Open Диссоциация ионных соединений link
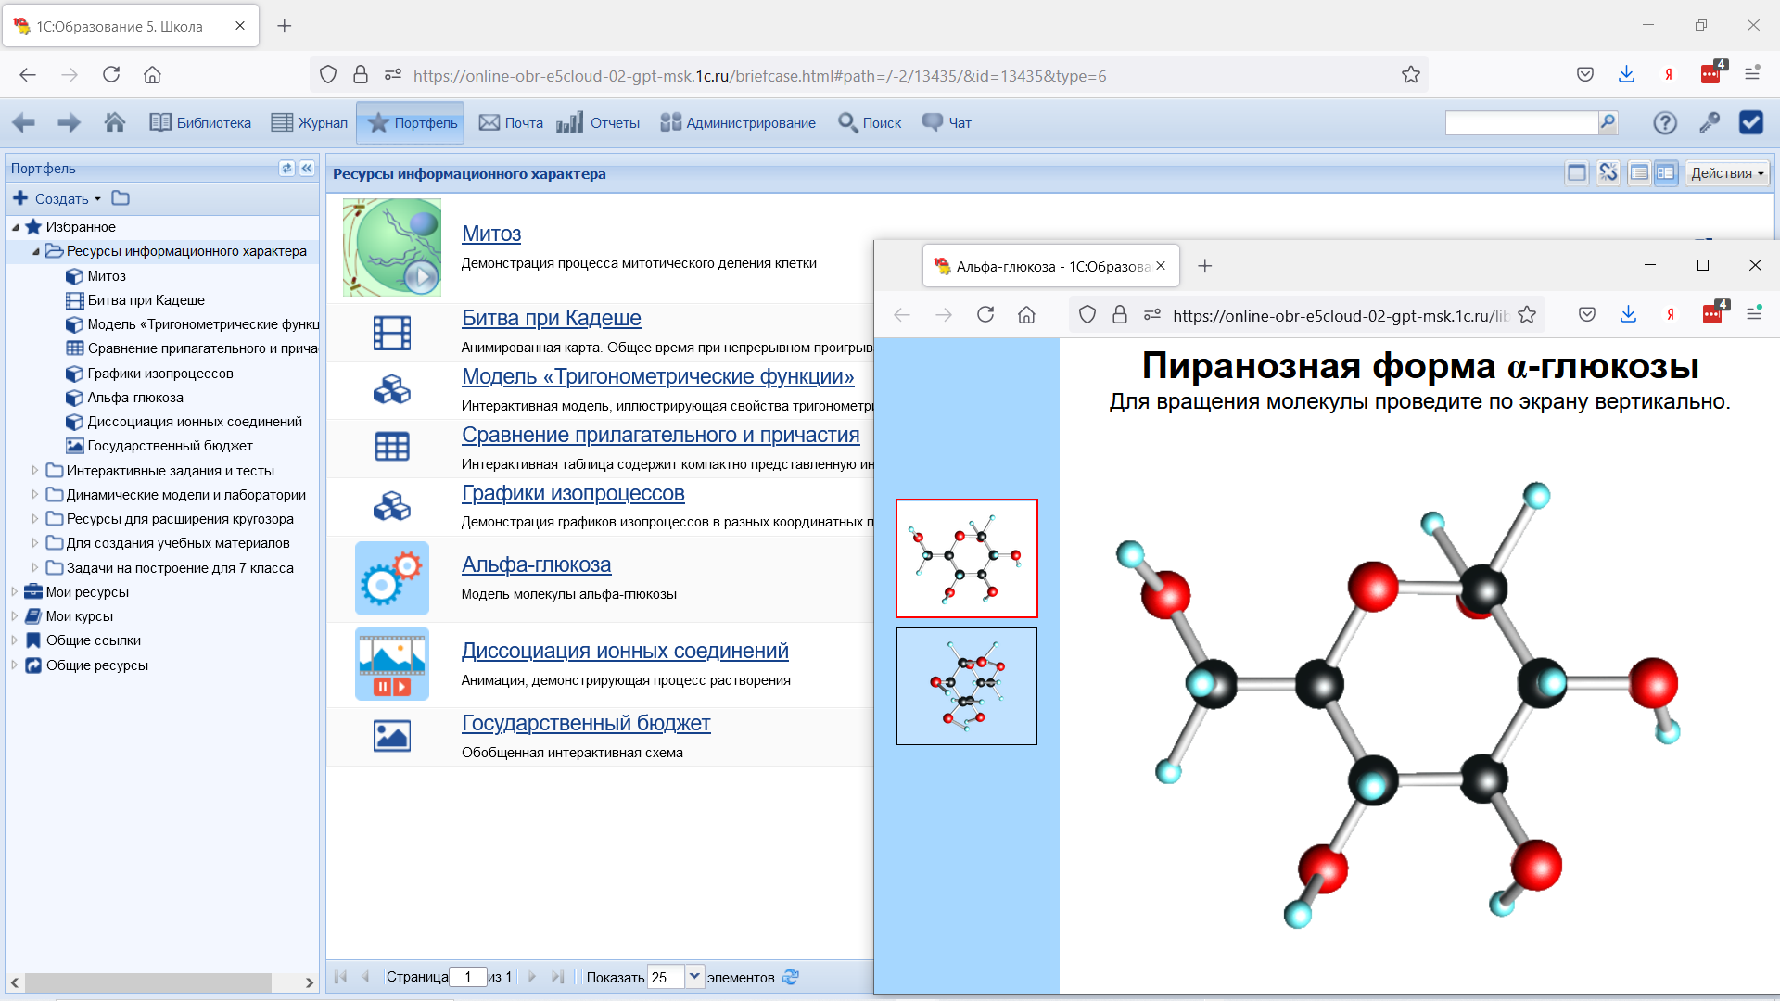The height and width of the screenshot is (1001, 1780). 625,651
